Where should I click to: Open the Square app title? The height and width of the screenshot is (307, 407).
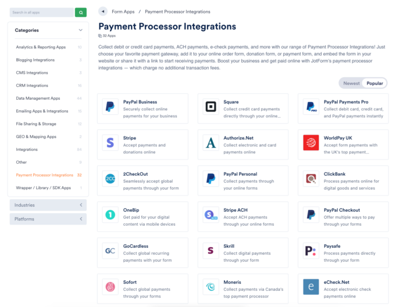pos(231,102)
